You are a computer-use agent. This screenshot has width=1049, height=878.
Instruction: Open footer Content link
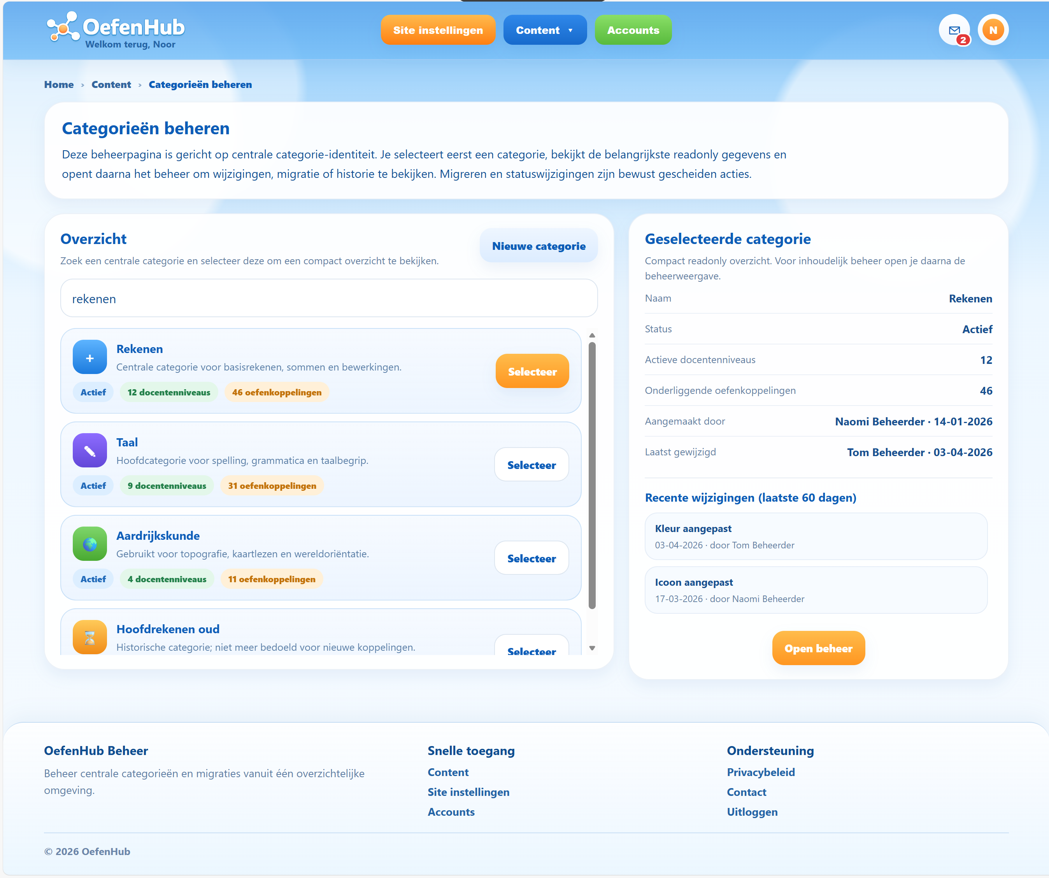[x=448, y=773]
